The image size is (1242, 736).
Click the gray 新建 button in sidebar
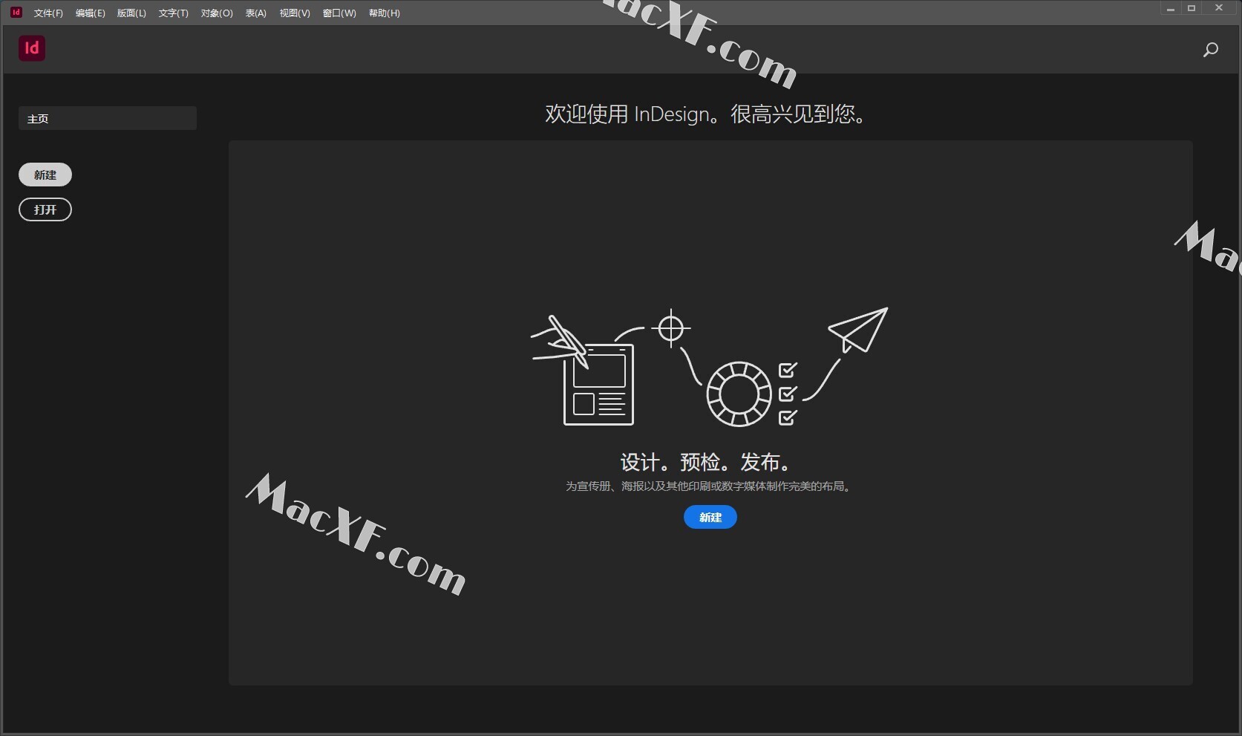click(x=45, y=175)
